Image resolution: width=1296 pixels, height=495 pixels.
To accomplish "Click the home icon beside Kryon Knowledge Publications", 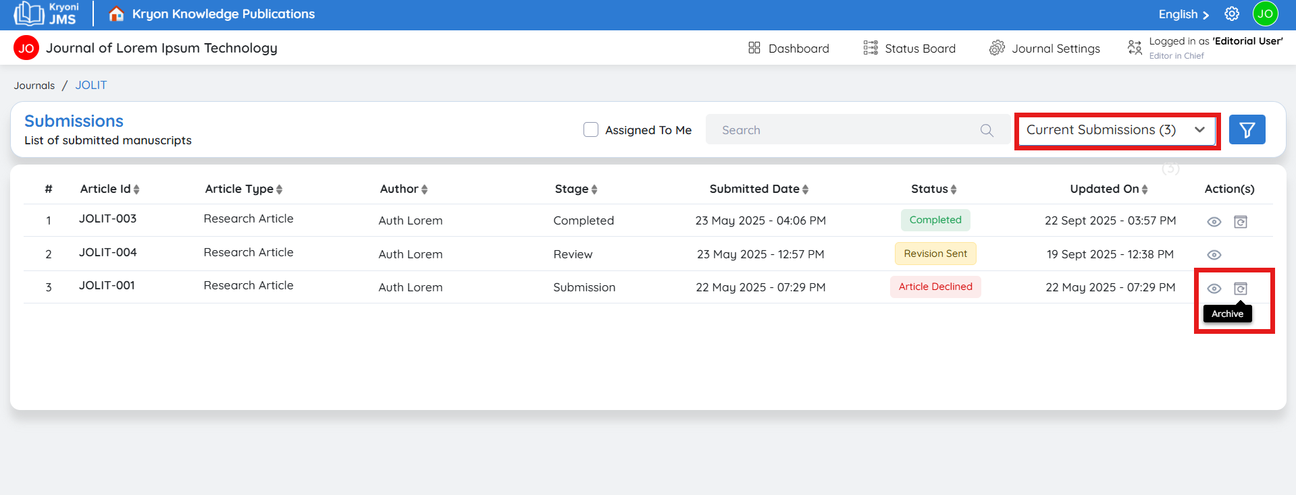I will (116, 14).
